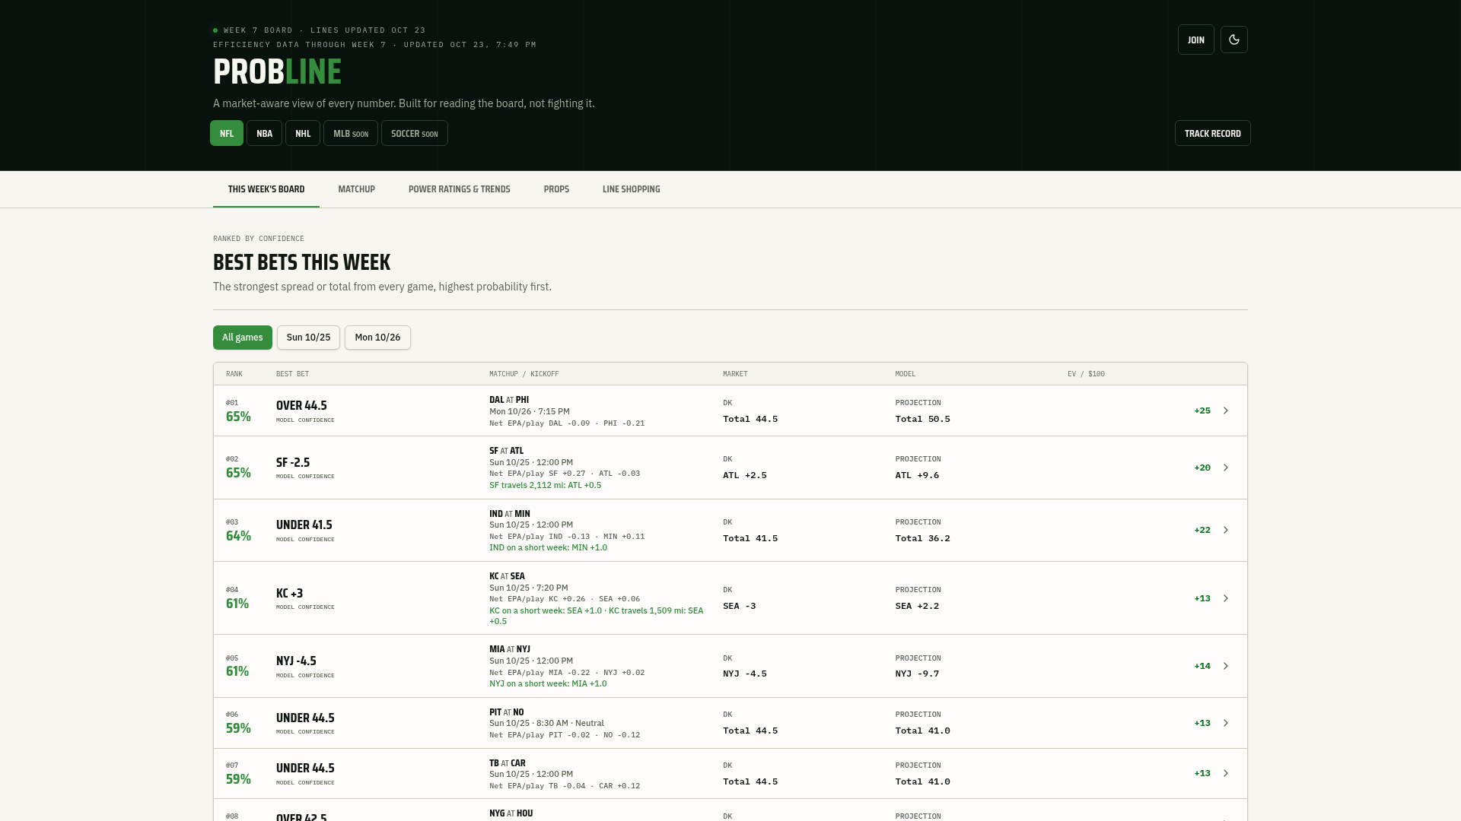Click the SEA -3 market line

point(740,606)
